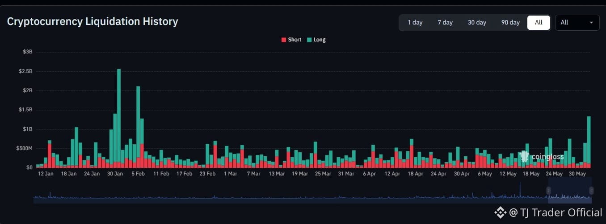This screenshot has width=606, height=224.
Task: Click the 12 May date label
Action: tap(508, 174)
